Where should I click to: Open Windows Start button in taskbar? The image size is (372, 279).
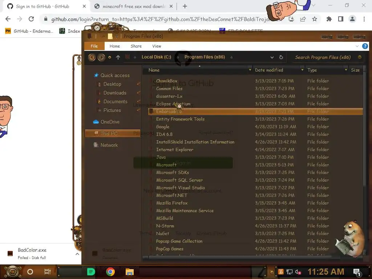coord(13,272)
